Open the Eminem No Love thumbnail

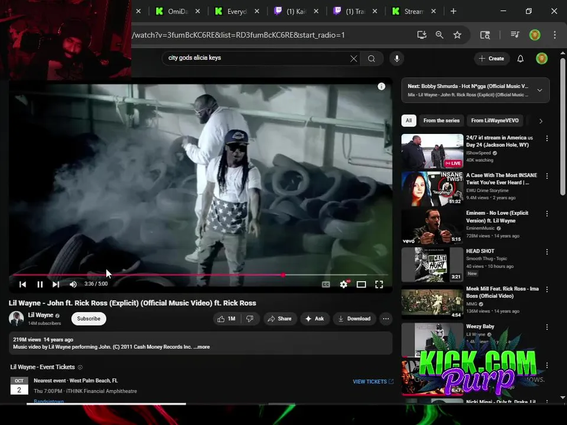432,227
